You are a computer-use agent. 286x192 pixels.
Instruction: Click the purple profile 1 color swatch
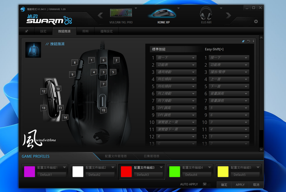(29, 172)
